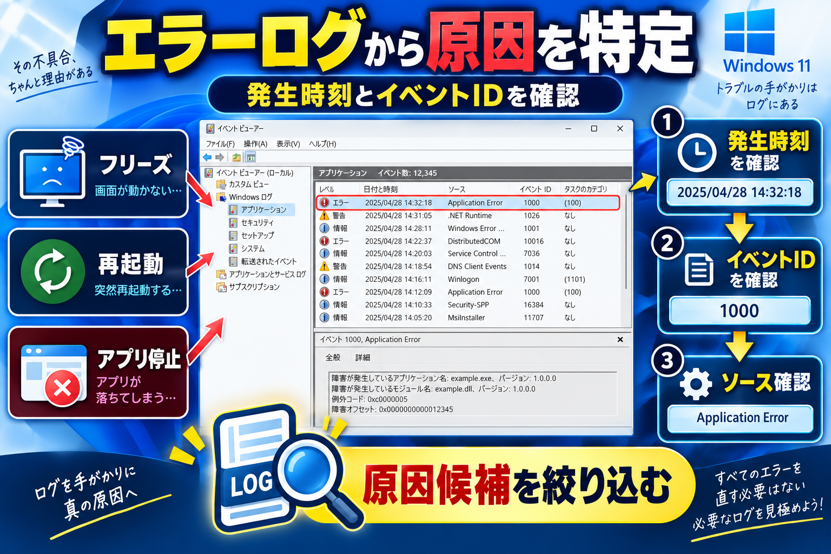This screenshot has height=554, width=831.
Task: Click the 転送されたイベント log icon
Action: (233, 261)
